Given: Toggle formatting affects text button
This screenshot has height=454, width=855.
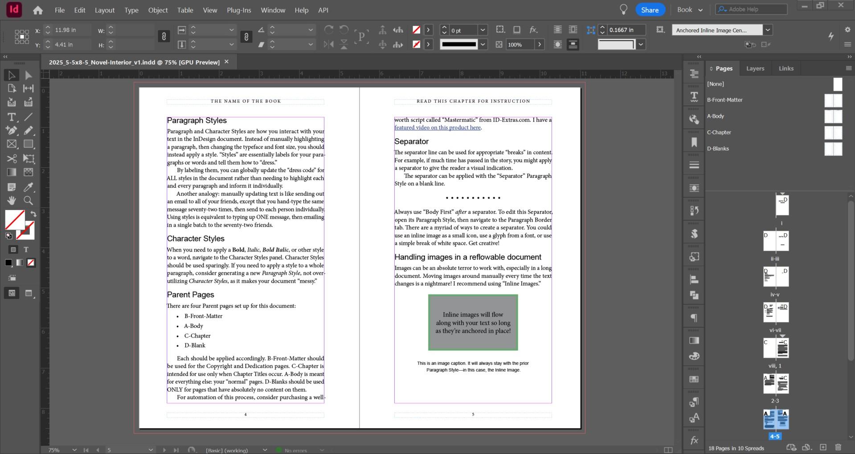Looking at the screenshot, I should [26, 250].
